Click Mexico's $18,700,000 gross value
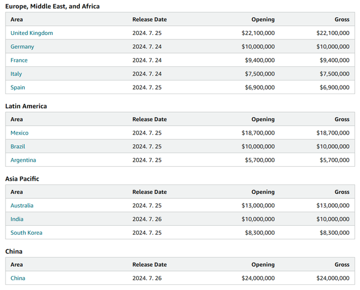 (x=332, y=133)
